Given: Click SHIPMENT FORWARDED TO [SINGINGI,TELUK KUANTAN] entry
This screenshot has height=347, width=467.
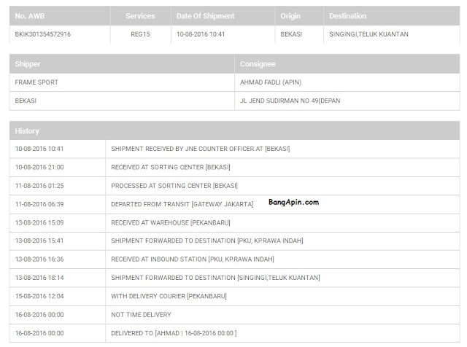Looking at the screenshot, I should pos(215,278).
